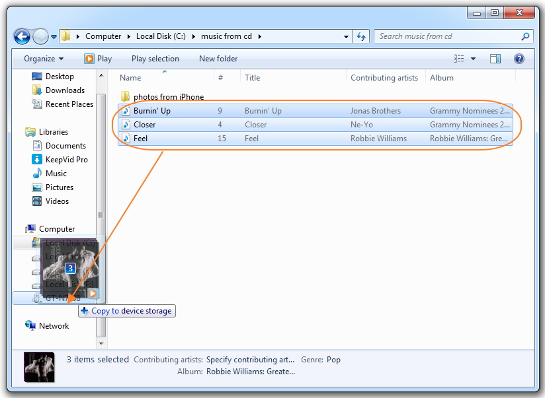Open the Music library in sidebar
This screenshot has width=545, height=398.
56,174
